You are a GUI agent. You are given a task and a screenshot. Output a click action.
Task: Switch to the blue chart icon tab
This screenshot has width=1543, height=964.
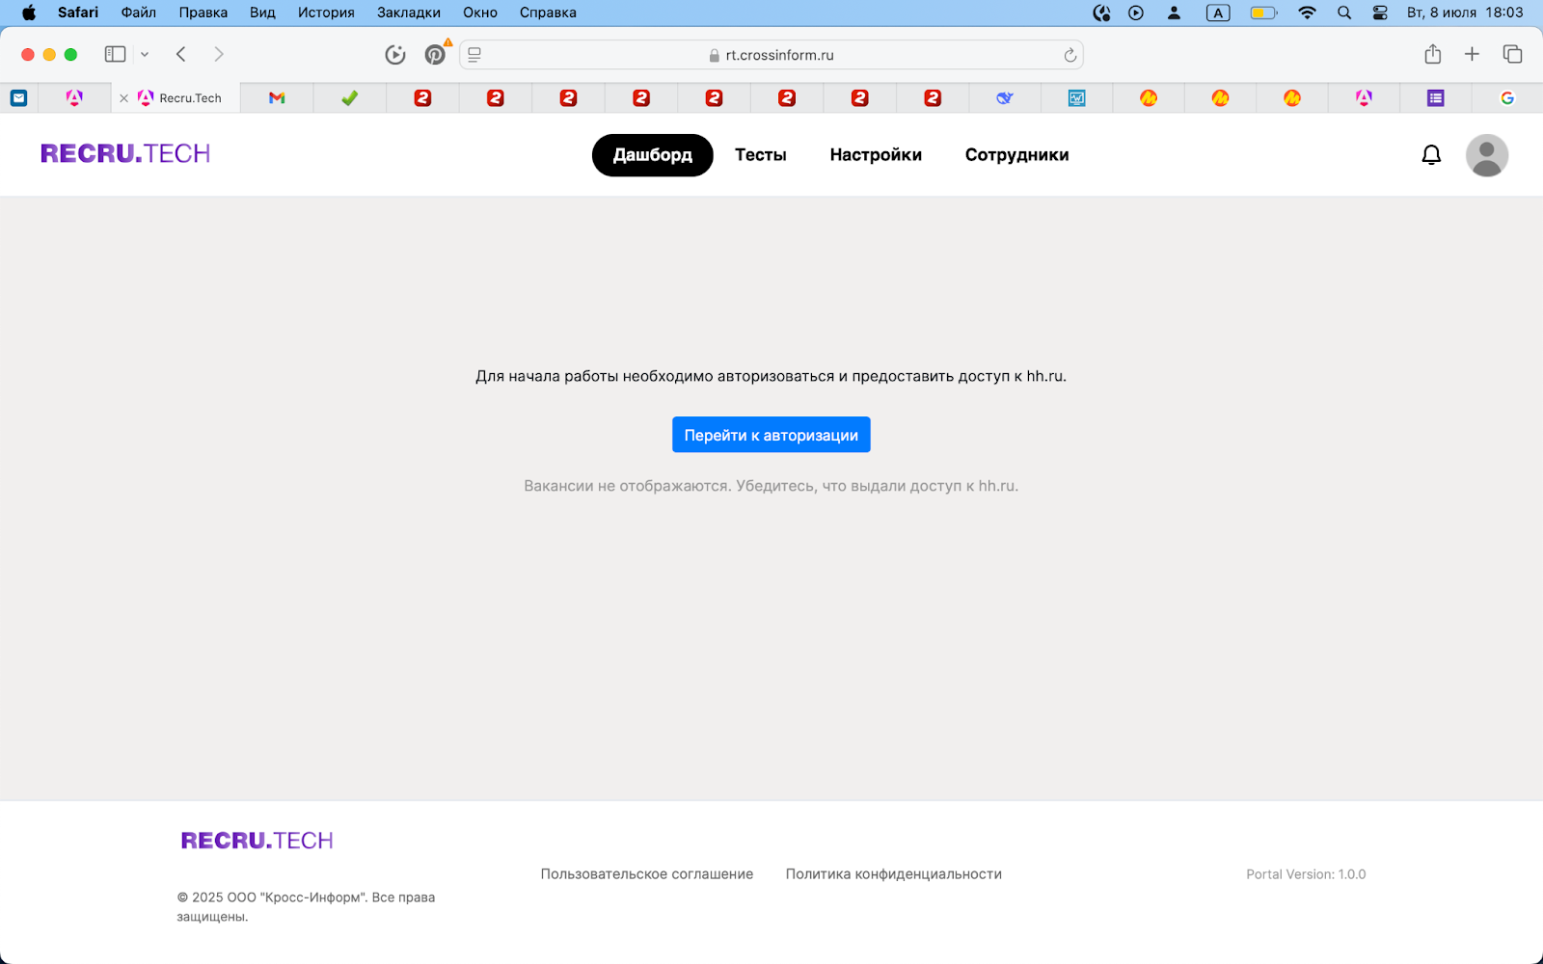pyautogui.click(x=1077, y=97)
